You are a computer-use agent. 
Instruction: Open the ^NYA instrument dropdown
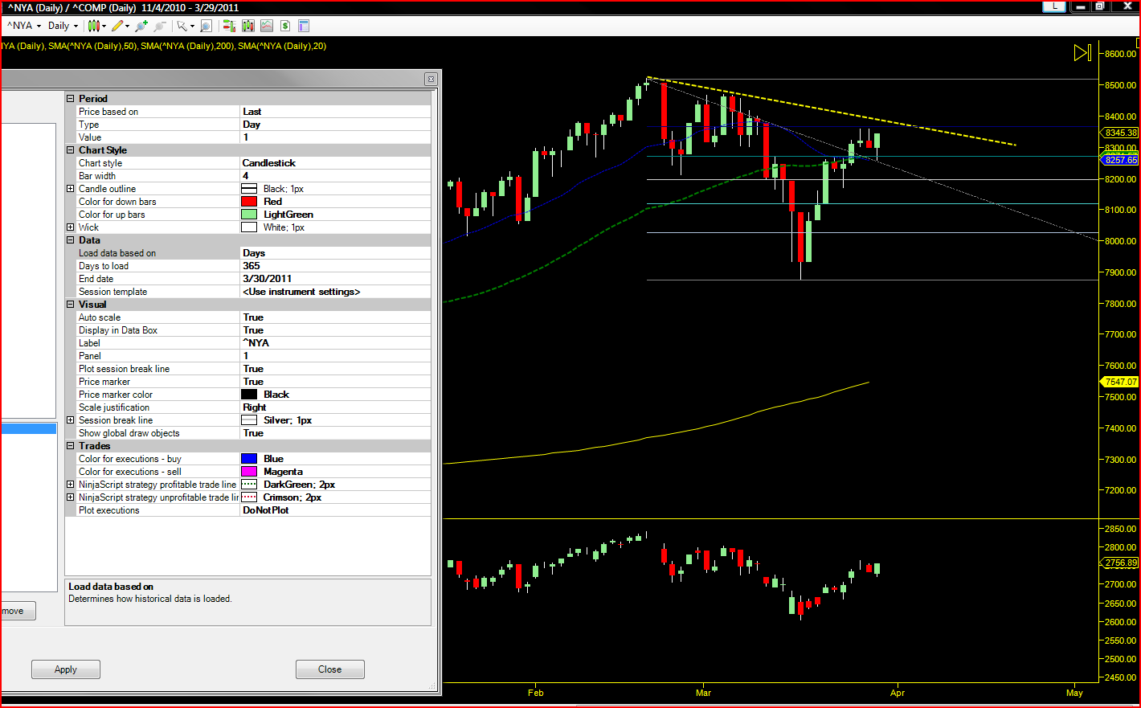click(x=24, y=26)
